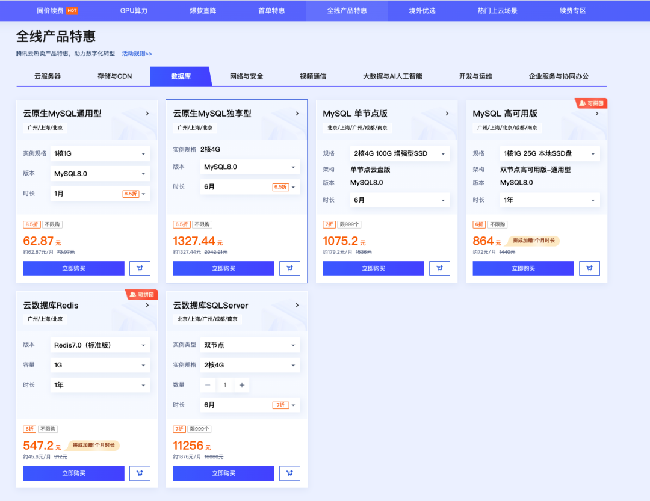Open Redis 容量 1G dropdown
Image resolution: width=650 pixels, height=501 pixels.
pos(101,365)
